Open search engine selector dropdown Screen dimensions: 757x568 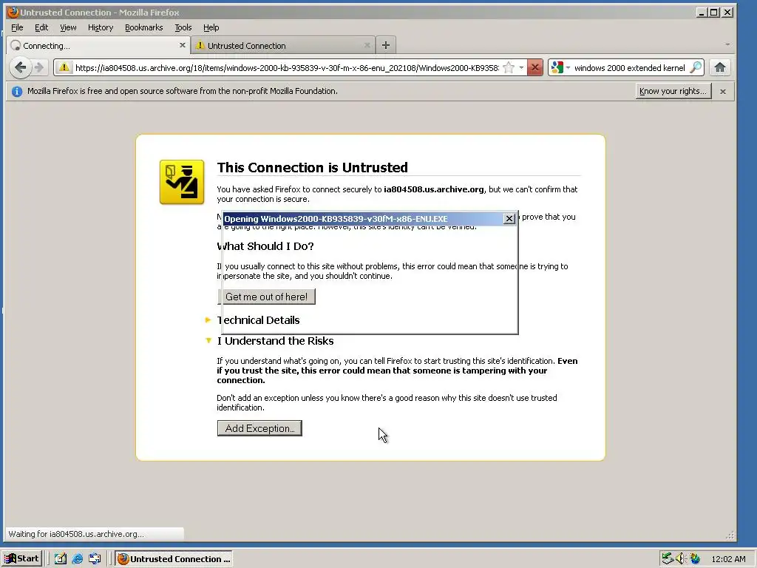(x=568, y=67)
